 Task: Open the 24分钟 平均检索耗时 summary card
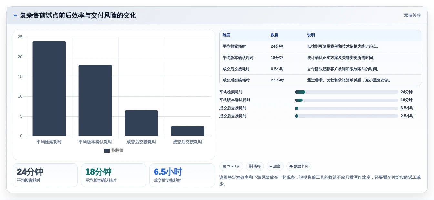click(x=45, y=175)
